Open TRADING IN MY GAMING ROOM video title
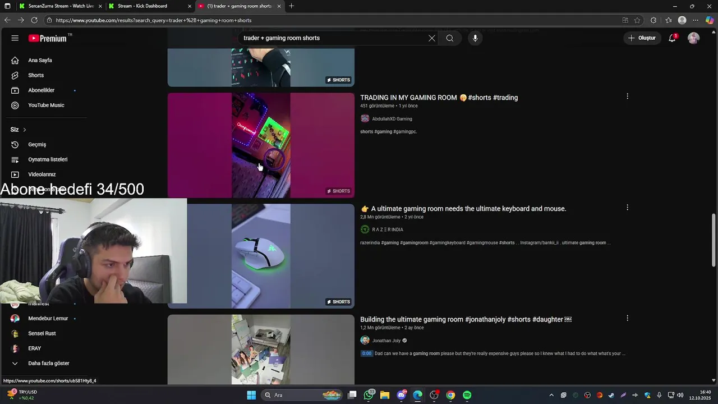Screen dimensions: 718x404 (x=439, y=98)
